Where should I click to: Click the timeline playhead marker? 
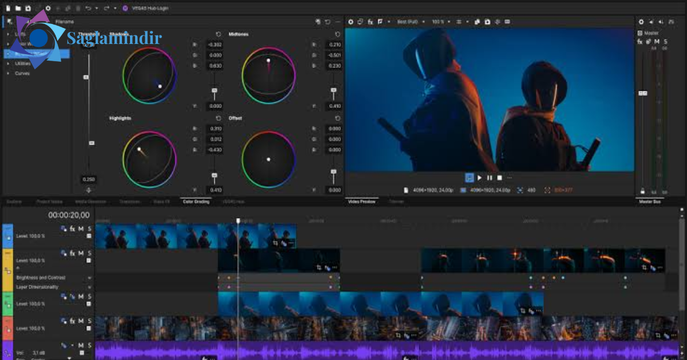click(239, 221)
